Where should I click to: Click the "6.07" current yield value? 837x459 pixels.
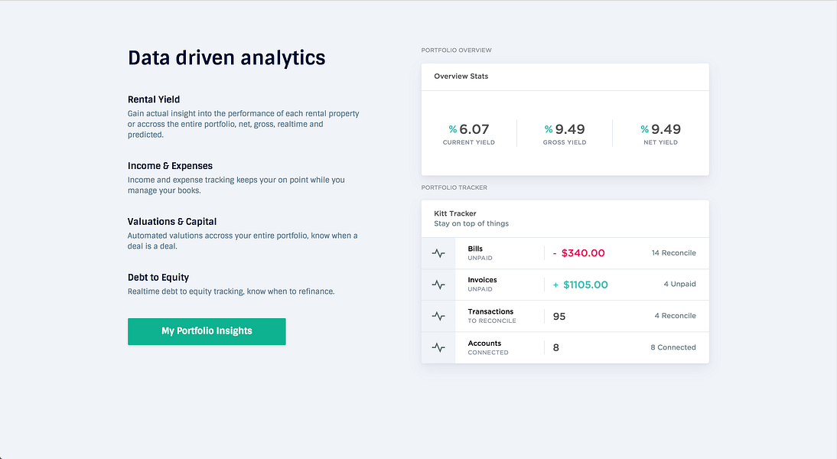(x=474, y=129)
